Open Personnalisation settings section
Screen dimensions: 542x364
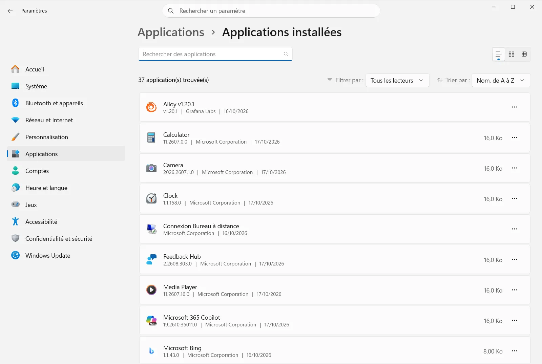(x=66, y=137)
